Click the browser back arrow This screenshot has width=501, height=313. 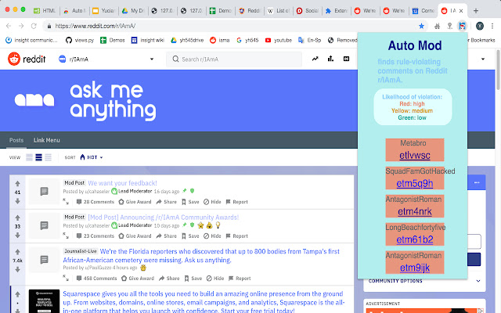pos(9,26)
